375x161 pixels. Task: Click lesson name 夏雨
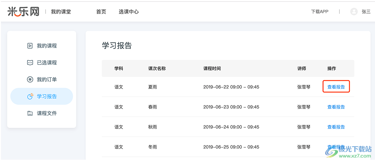pyautogui.click(x=152, y=87)
